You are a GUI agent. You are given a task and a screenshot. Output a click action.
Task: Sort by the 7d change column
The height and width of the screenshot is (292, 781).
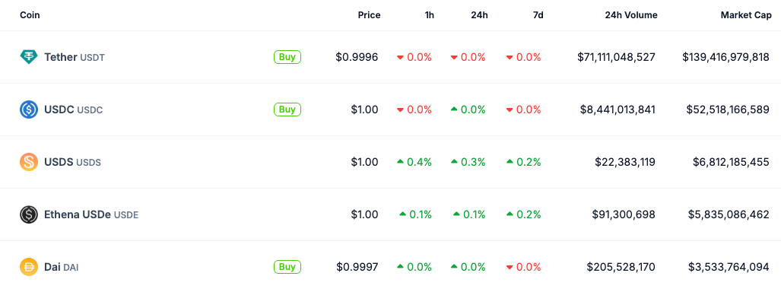[538, 15]
